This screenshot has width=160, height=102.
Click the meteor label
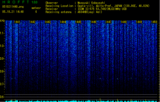pos(36,8)
